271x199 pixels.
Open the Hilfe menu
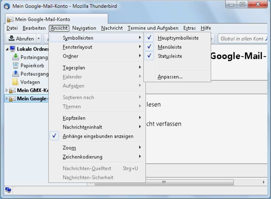pos(206,28)
